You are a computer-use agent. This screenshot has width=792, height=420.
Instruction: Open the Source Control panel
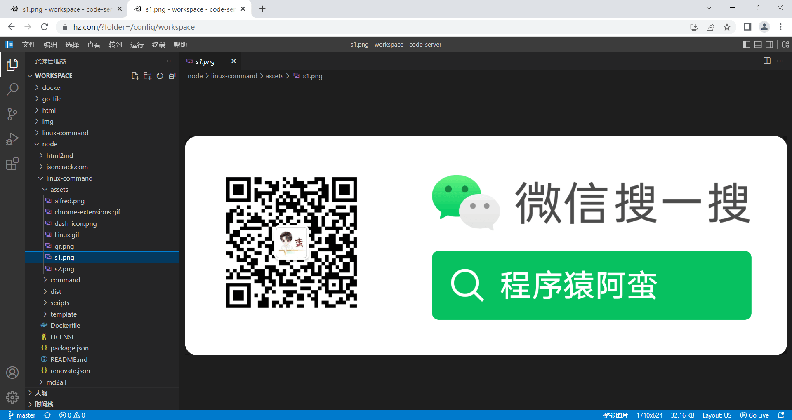12,114
